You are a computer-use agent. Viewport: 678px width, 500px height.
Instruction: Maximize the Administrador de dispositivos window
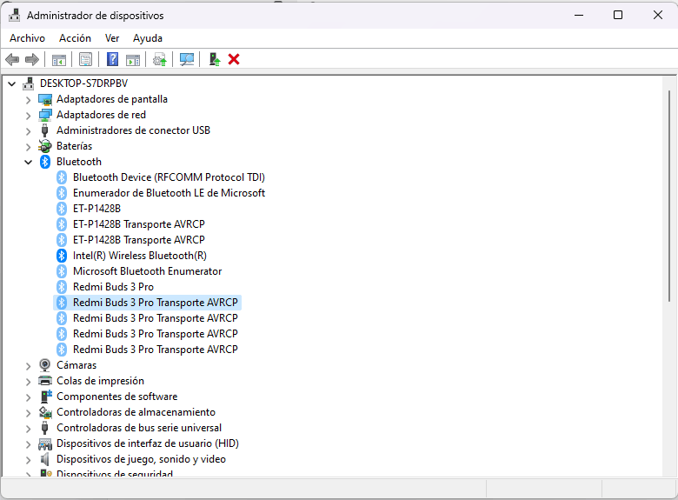point(618,15)
